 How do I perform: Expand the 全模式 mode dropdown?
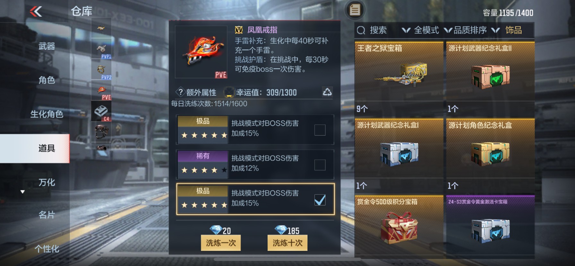[x=420, y=30]
